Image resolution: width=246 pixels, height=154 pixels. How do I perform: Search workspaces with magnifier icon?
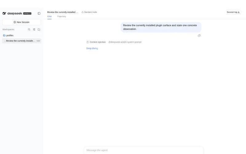tap(29, 29)
